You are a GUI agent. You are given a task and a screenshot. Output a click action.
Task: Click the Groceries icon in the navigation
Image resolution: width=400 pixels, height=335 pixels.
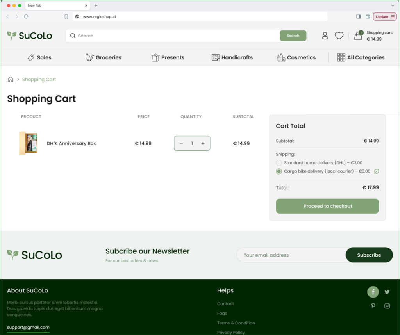[x=89, y=57]
